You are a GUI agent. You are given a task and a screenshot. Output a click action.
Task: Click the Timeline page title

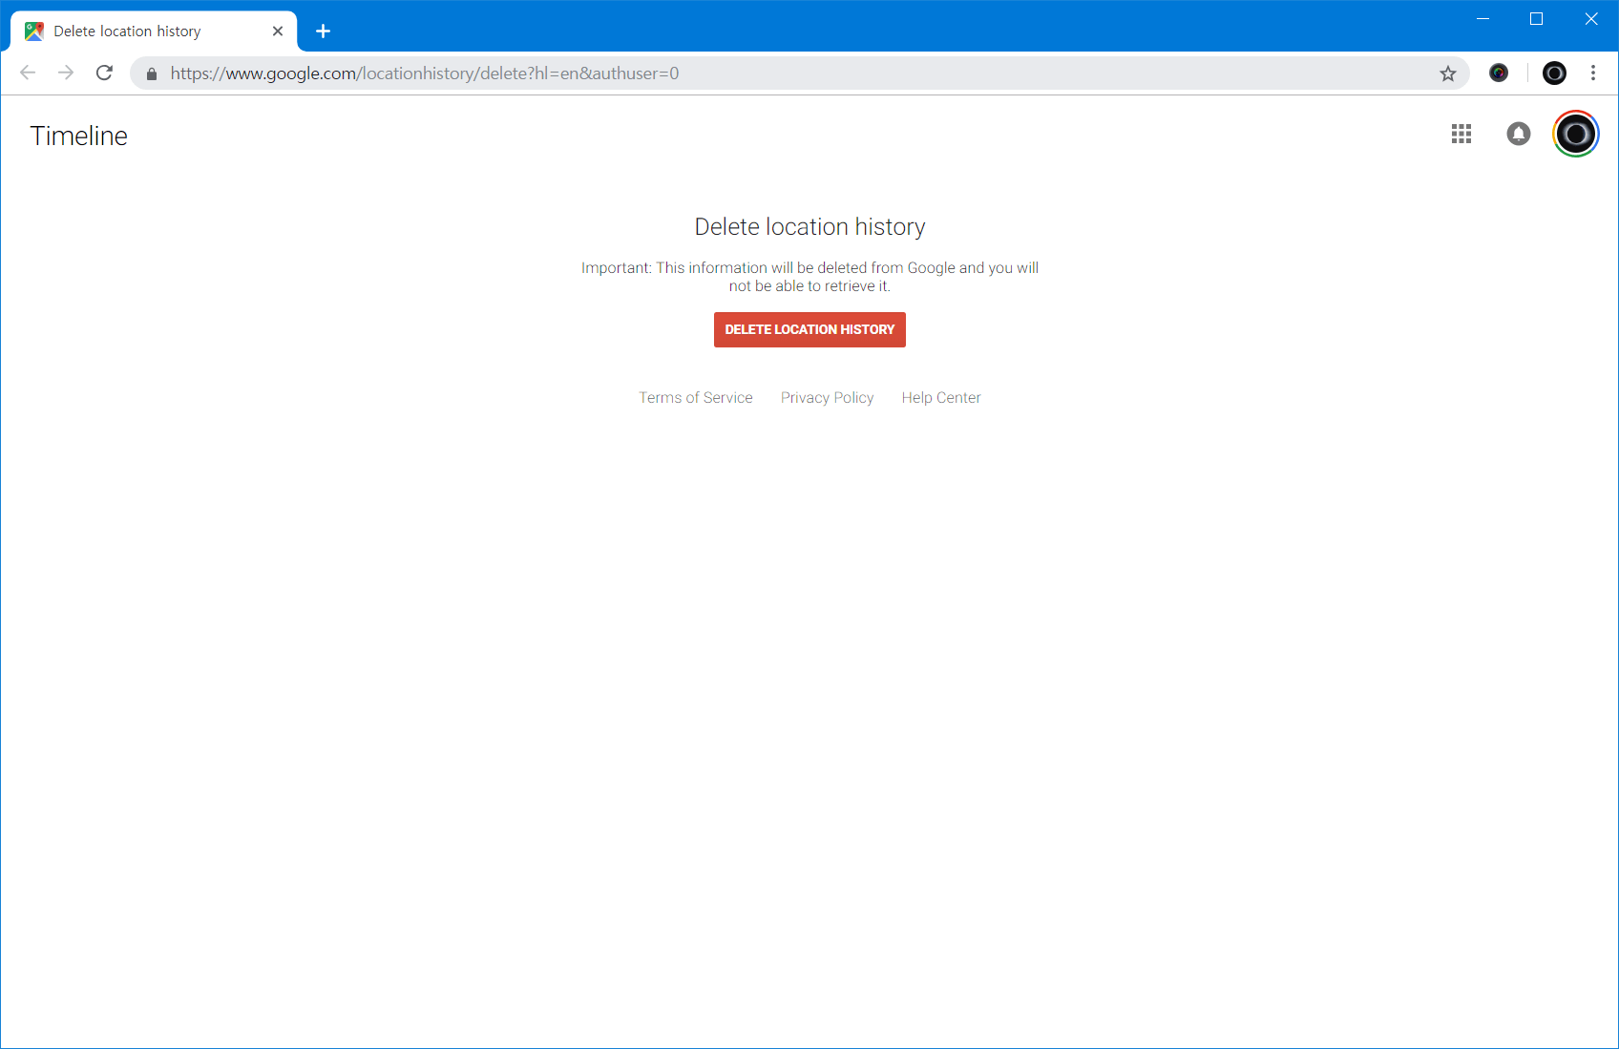tap(79, 136)
